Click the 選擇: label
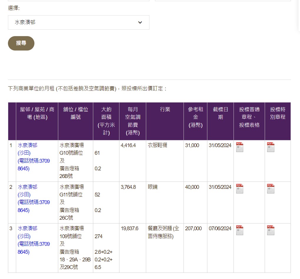The height and width of the screenshot is (279, 300). (x=14, y=8)
